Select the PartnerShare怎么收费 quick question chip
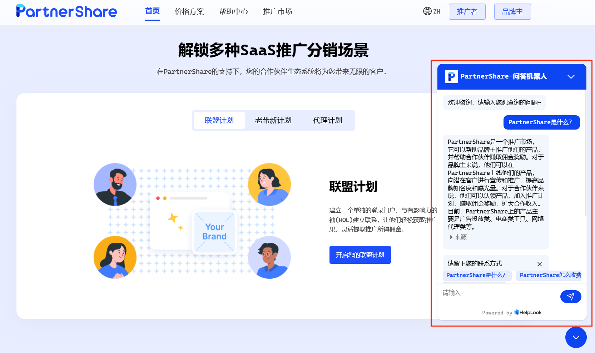Screen dimensions: 595x353 point(551,275)
